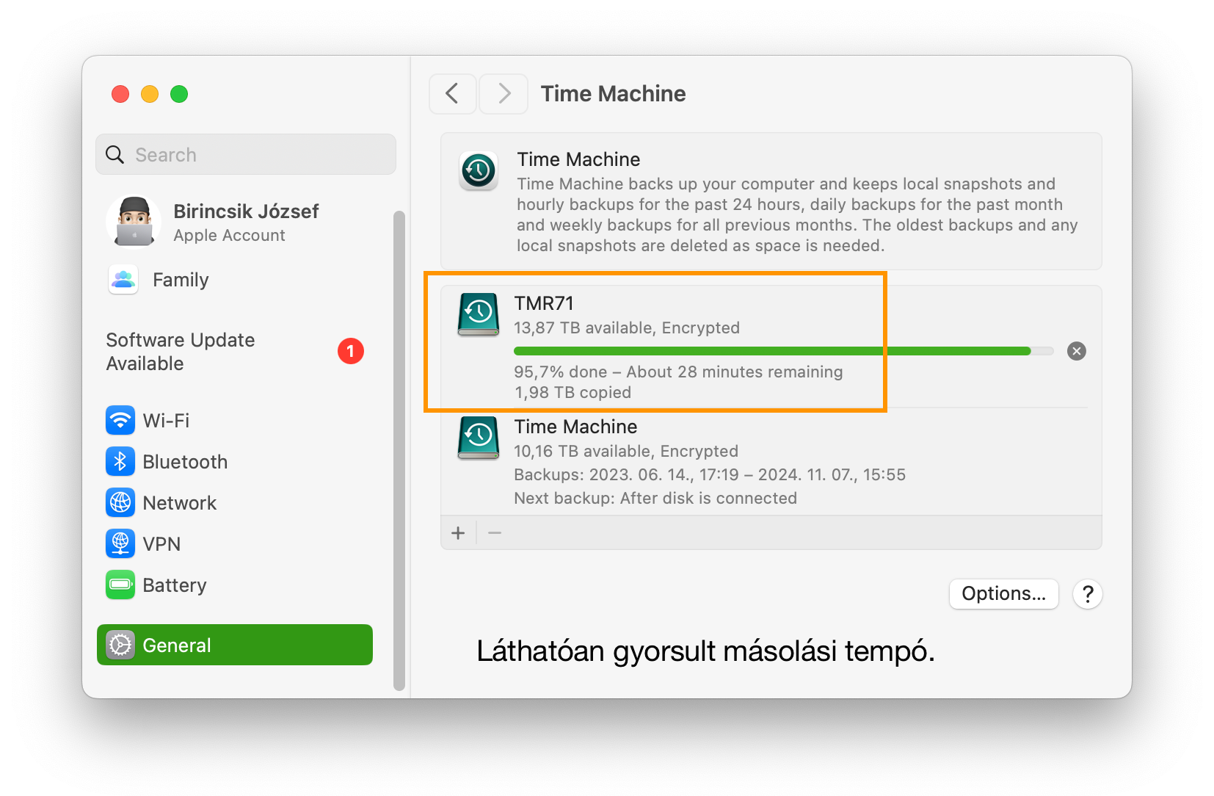The height and width of the screenshot is (796, 1214).
Task: Click the yellow minimize window button
Action: 150,94
